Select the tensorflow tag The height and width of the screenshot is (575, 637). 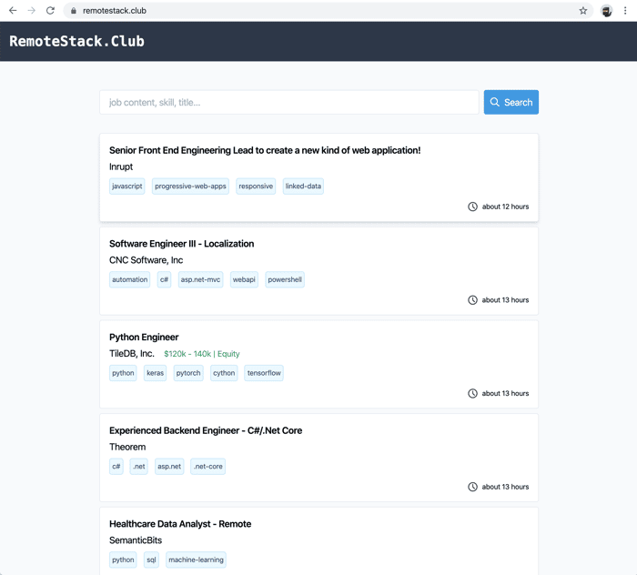click(264, 373)
